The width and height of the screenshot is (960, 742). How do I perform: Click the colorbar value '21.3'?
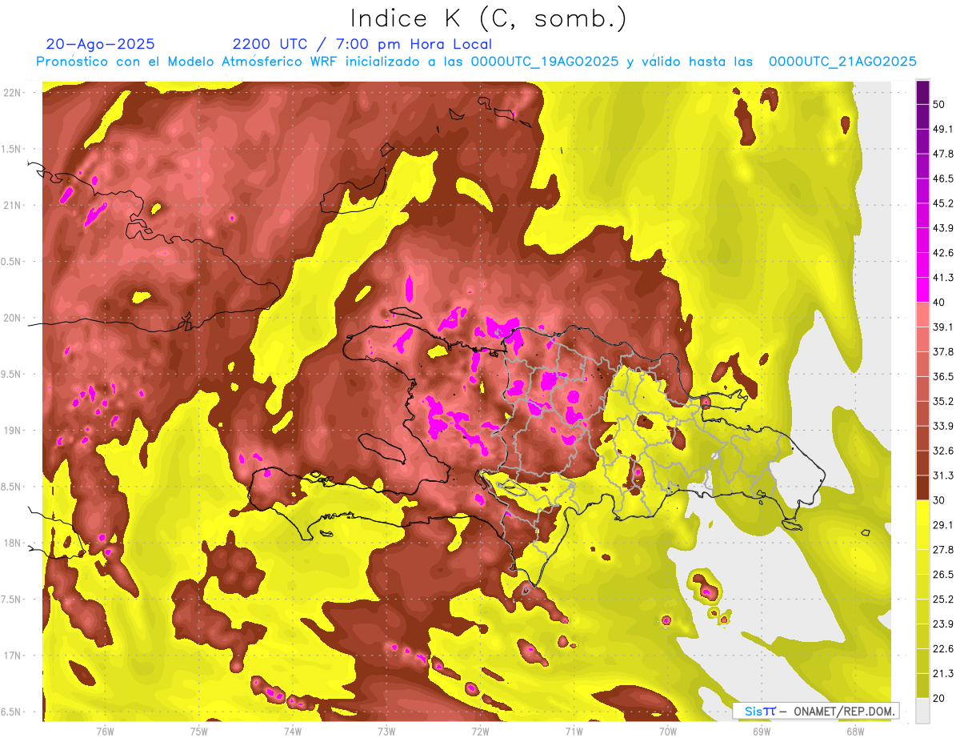click(942, 673)
